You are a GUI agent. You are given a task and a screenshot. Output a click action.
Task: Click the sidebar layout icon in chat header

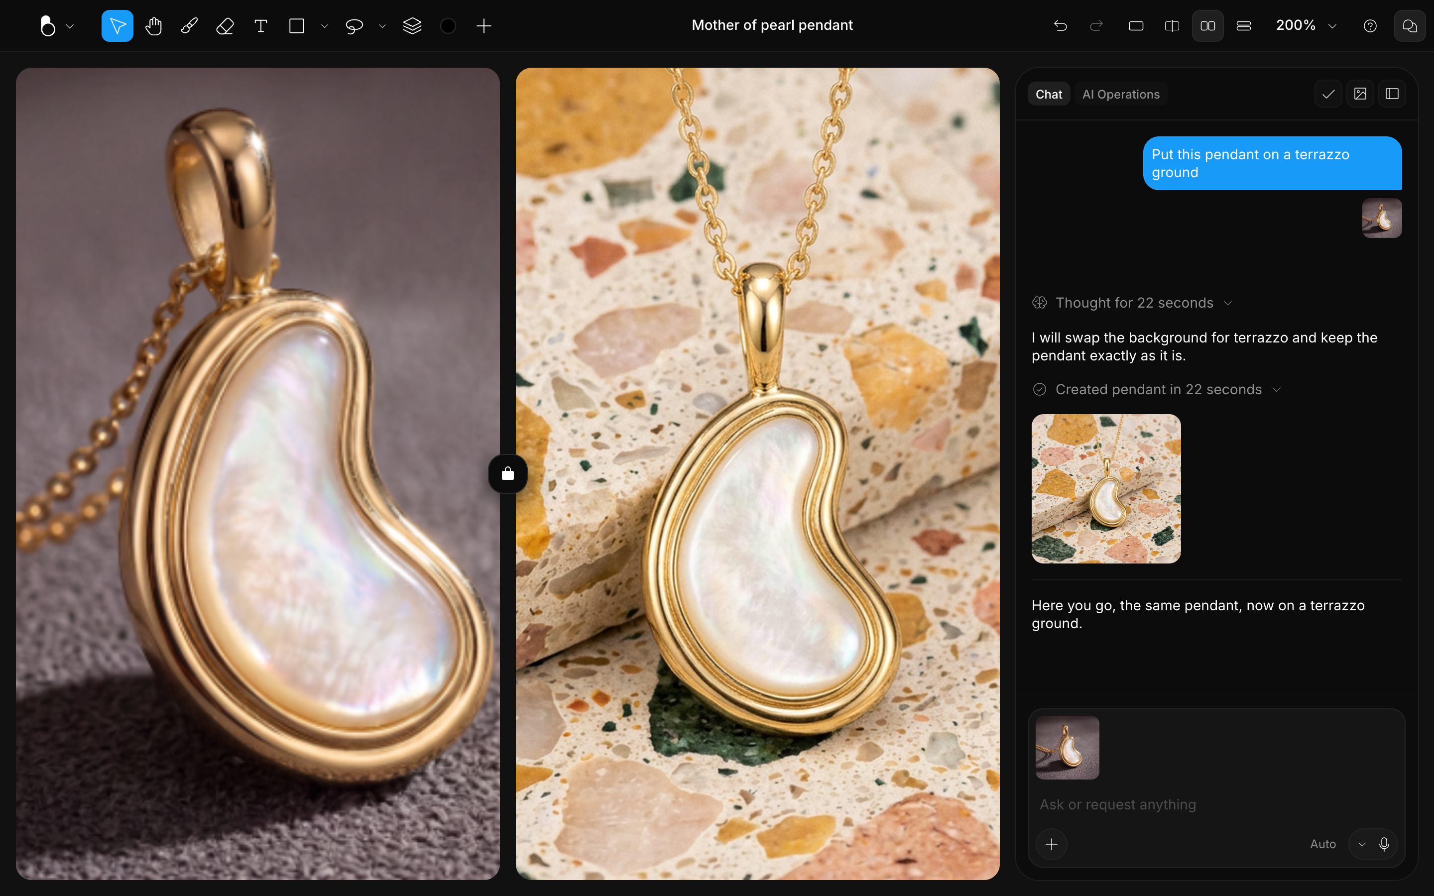click(1392, 94)
